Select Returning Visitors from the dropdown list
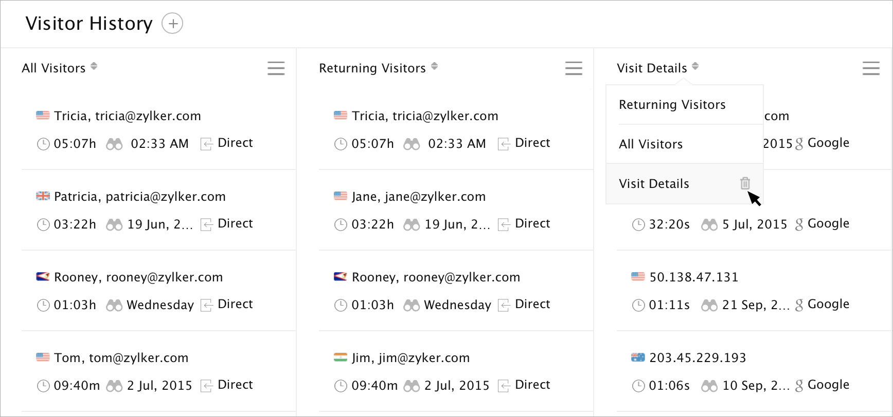Screen dimensions: 893x417 coord(672,105)
